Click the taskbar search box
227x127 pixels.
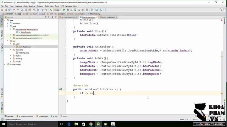(33, 124)
